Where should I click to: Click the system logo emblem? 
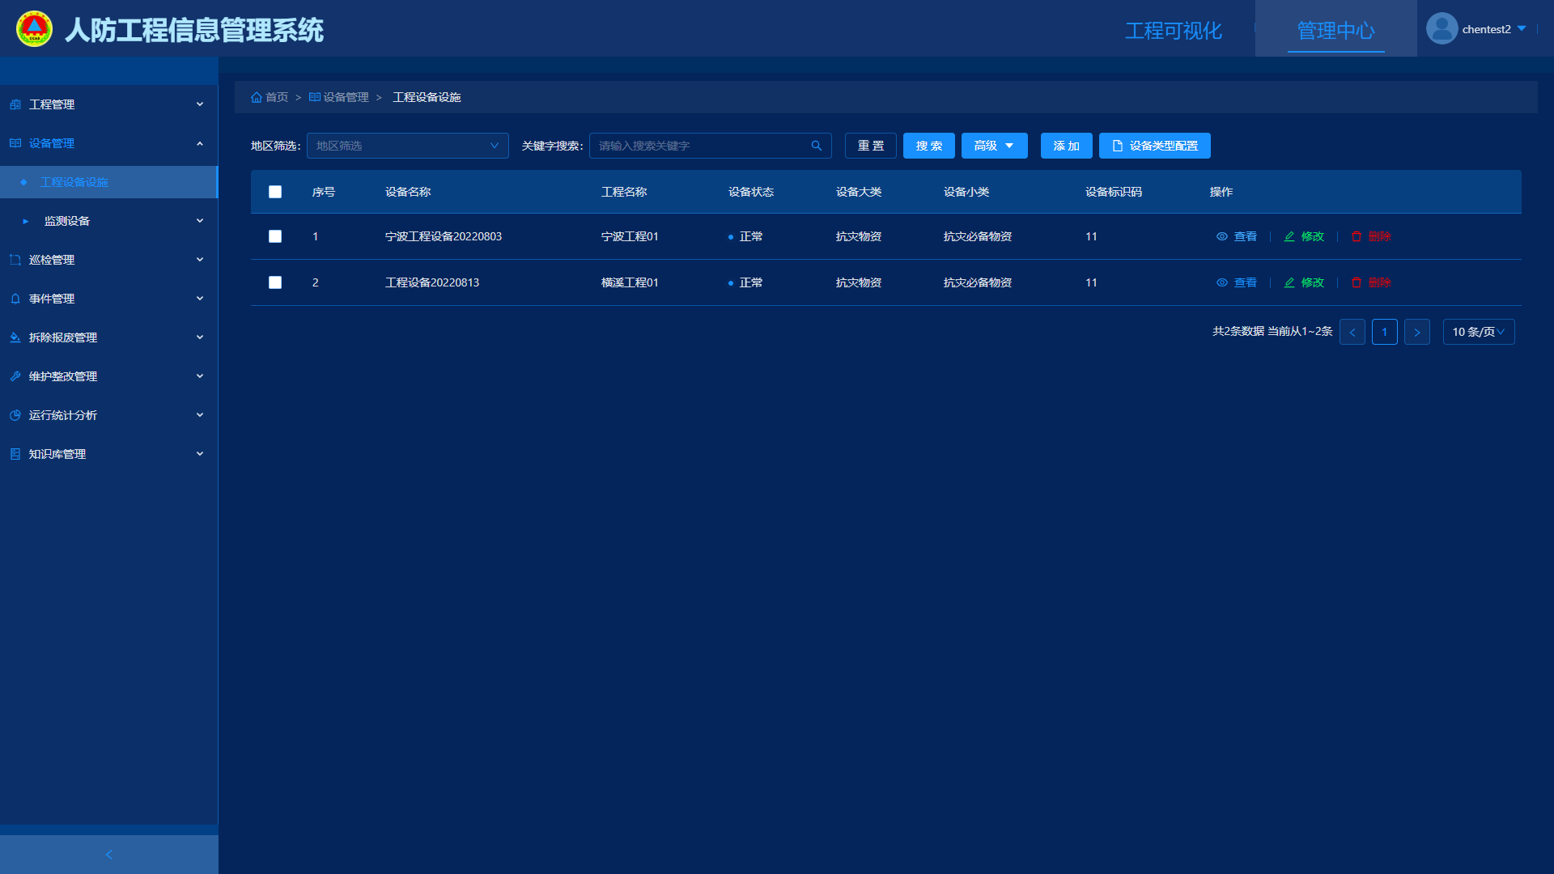[x=34, y=29]
